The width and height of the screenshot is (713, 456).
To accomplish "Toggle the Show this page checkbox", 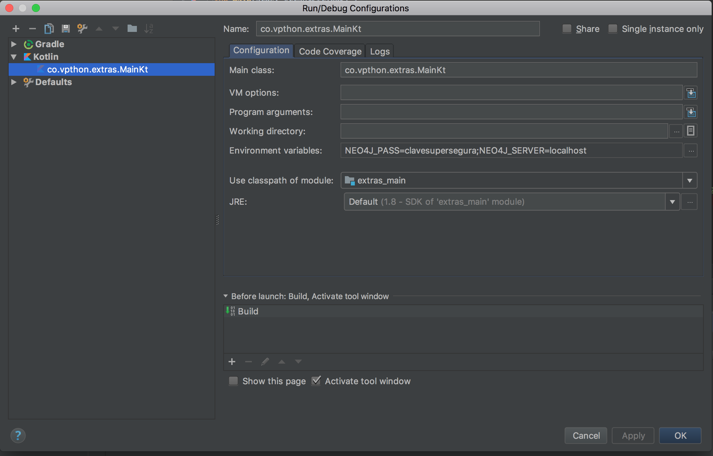I will (234, 381).
